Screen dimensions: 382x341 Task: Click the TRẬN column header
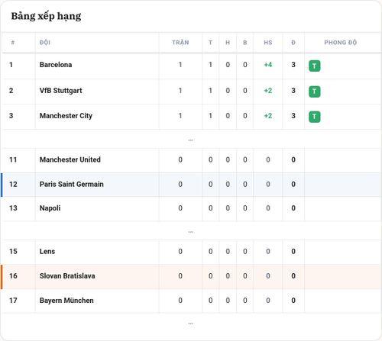coord(180,43)
